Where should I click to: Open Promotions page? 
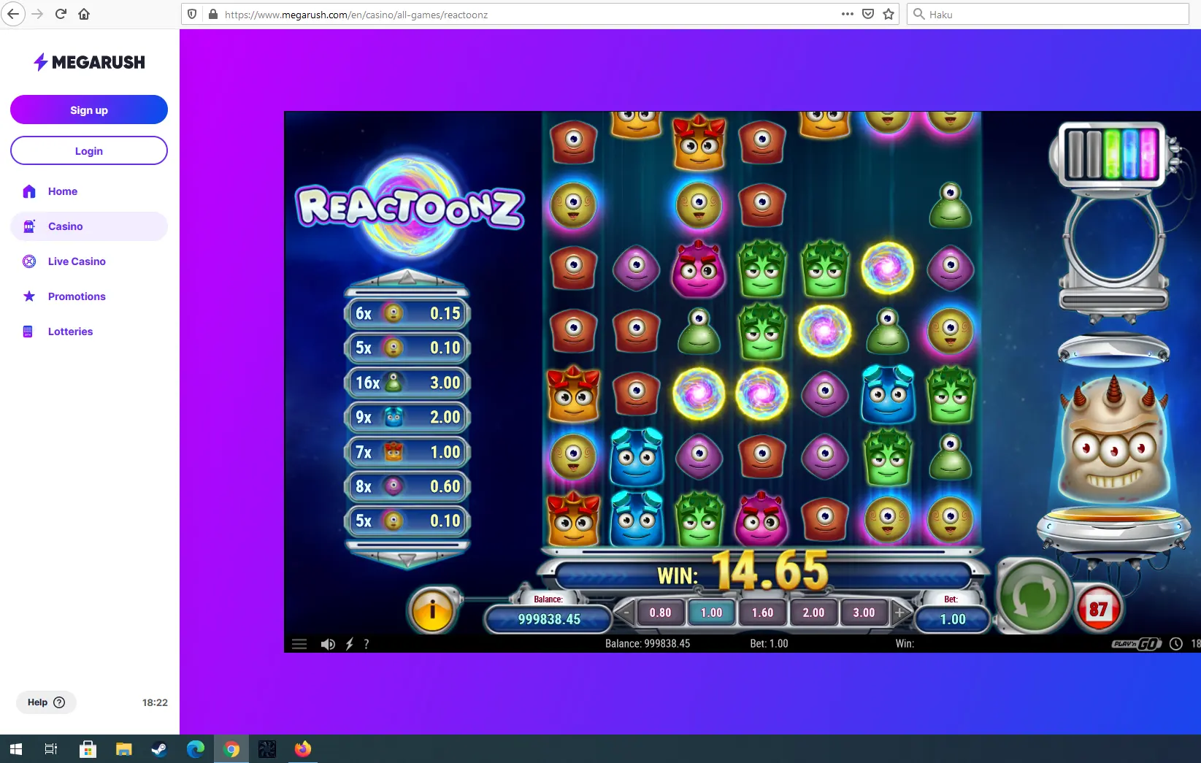click(x=89, y=296)
